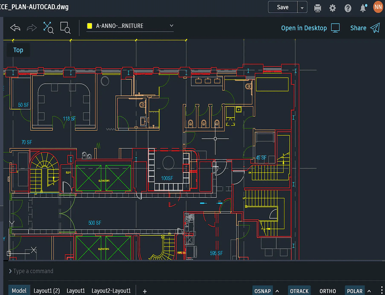The image size is (385, 295).
Task: Expand the OSNAP options chevron
Action: pos(276,291)
